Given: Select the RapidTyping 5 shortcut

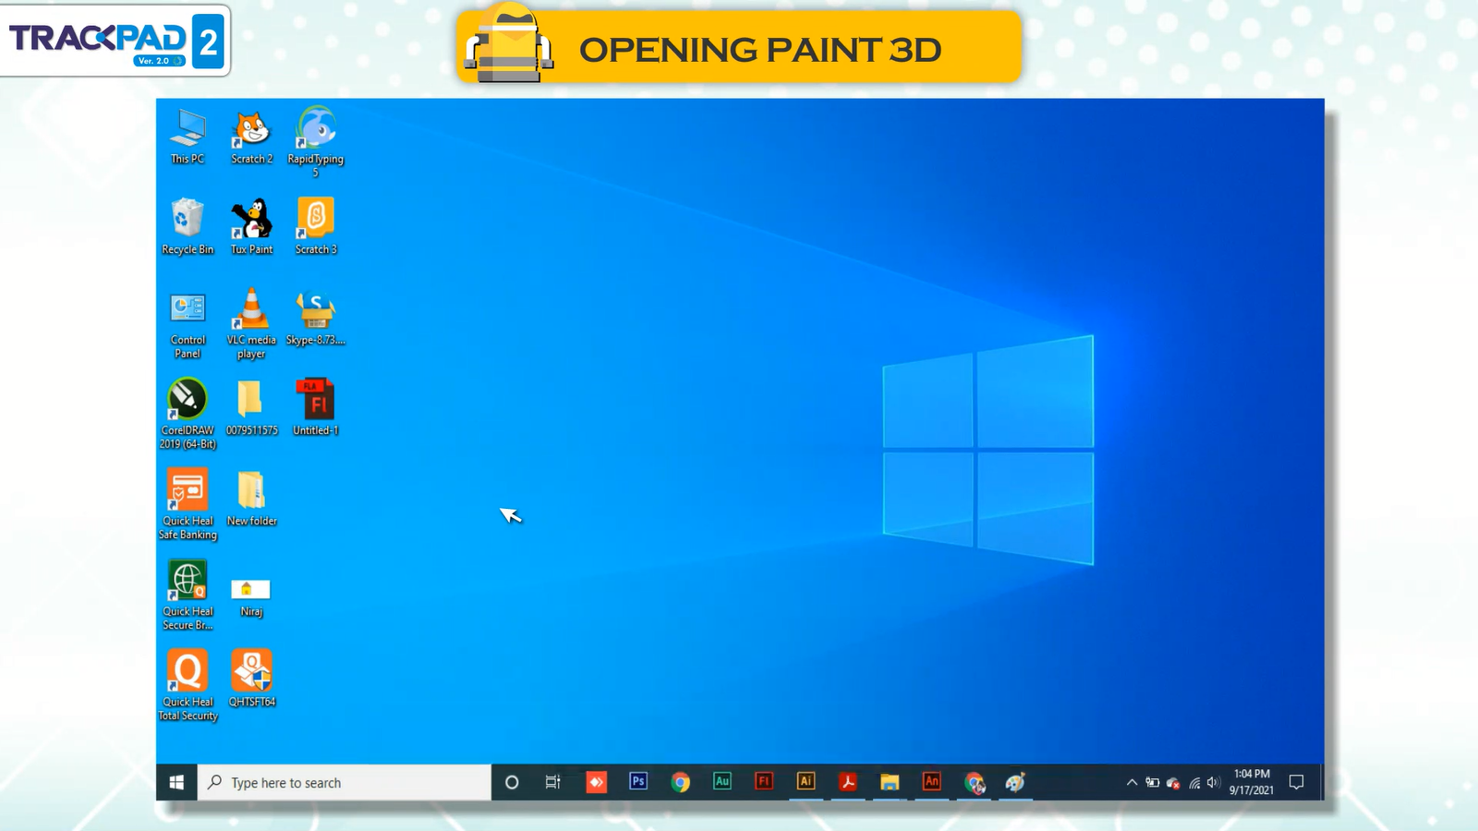Looking at the screenshot, I should [x=316, y=141].
